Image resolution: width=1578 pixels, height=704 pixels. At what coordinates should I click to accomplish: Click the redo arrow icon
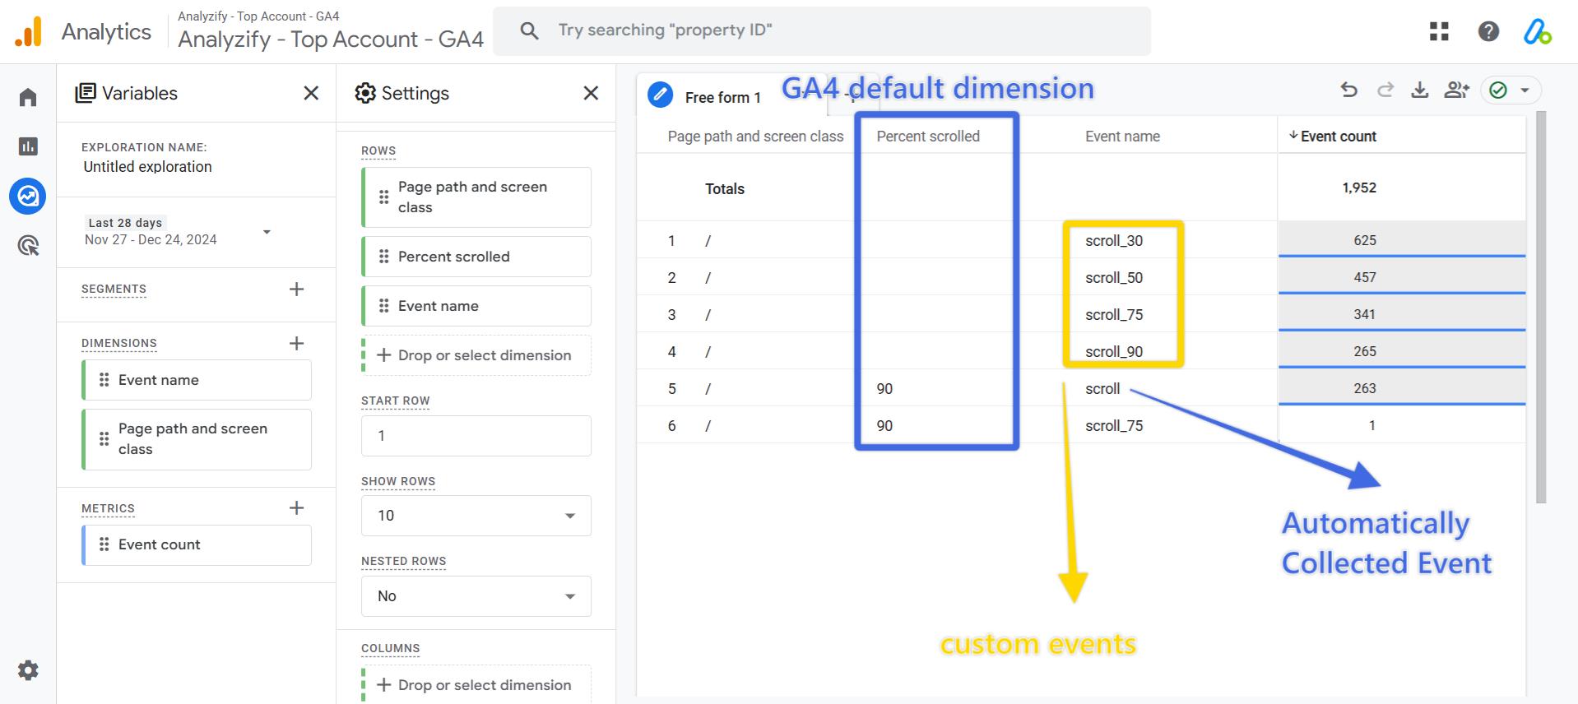1385,90
